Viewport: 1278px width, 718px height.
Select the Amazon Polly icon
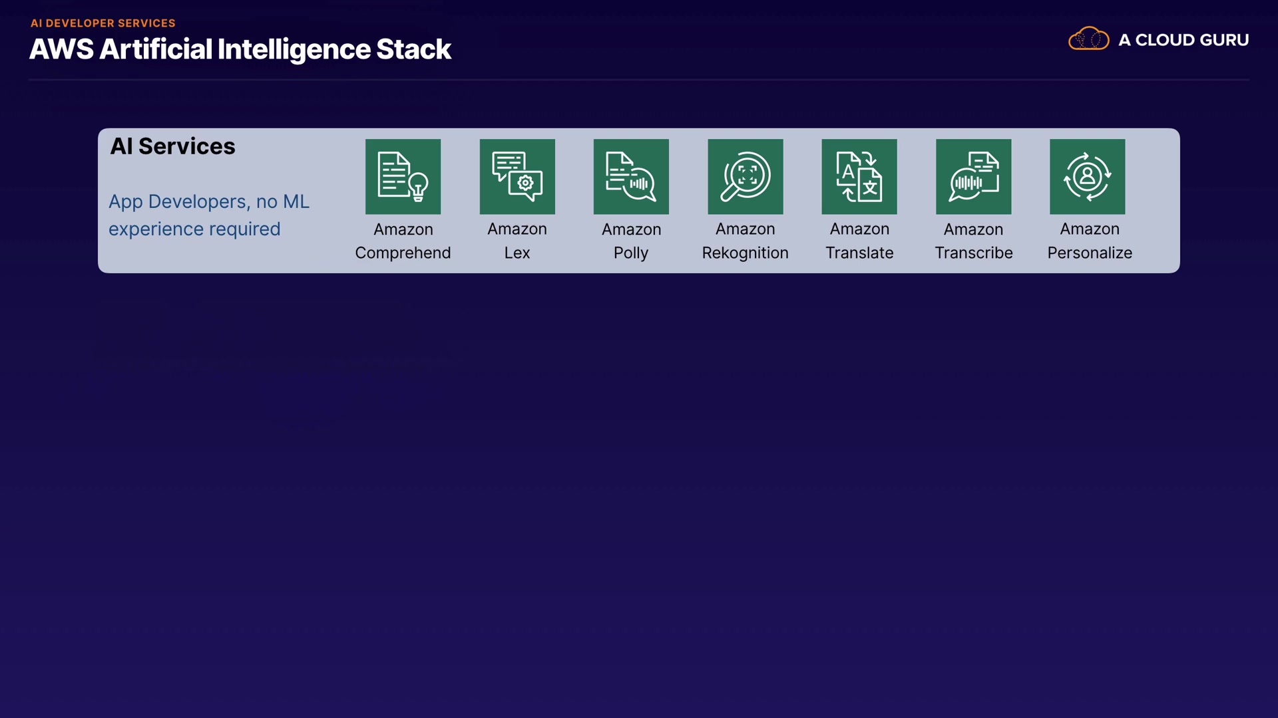pos(631,176)
